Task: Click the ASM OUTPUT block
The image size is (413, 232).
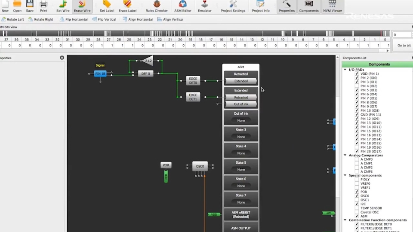Action: tap(241, 228)
